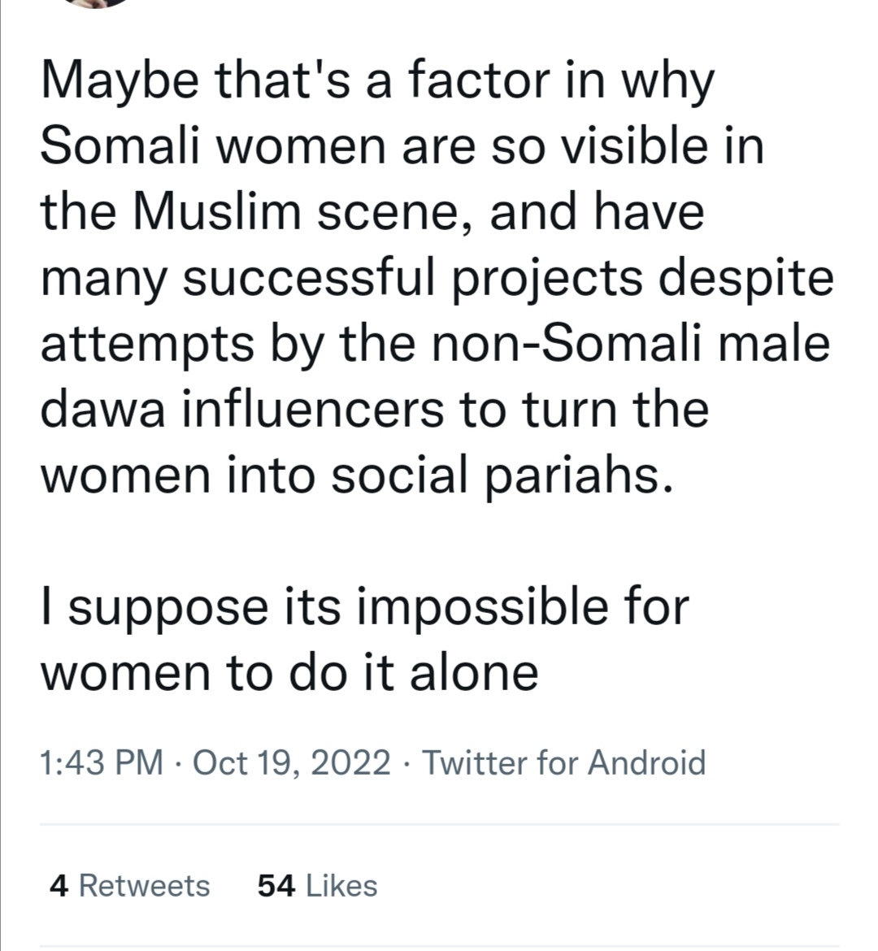Click the text 'successful projects despite'
Screen dimensions: 878x951
click(x=508, y=280)
